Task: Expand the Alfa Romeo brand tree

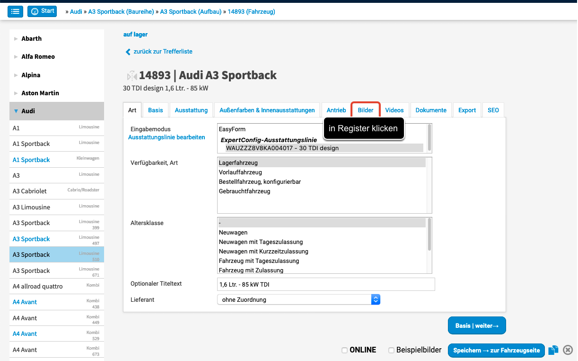Action: pyautogui.click(x=16, y=57)
